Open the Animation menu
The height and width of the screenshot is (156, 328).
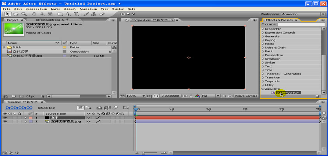88,9
